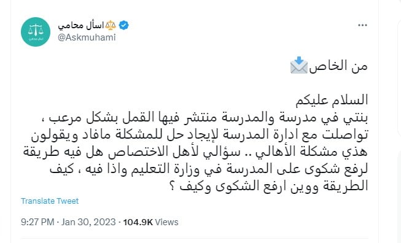Click the Translate Tweet link

click(x=50, y=201)
